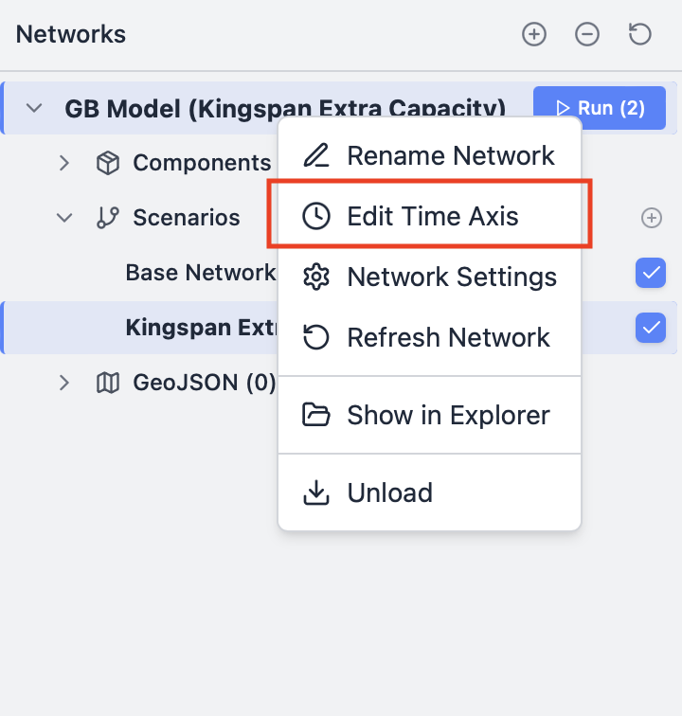Image resolution: width=682 pixels, height=716 pixels.
Task: Click the Scenarios branch icon
Action: click(108, 218)
